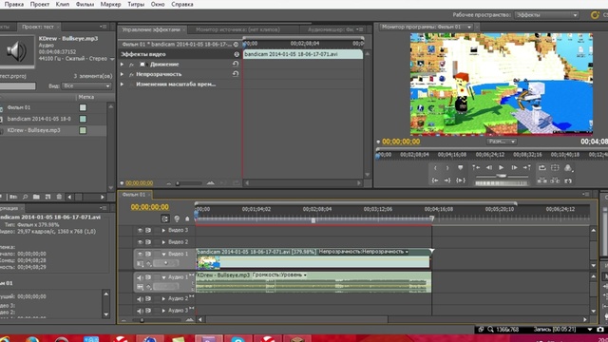This screenshot has width=608, height=342.
Task: Click the Find magnifier in the project panel
Action: [26, 197]
